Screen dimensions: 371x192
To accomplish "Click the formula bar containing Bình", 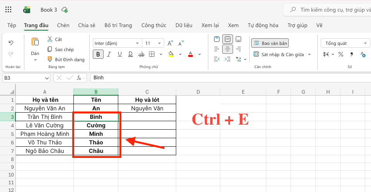I will pos(230,78).
